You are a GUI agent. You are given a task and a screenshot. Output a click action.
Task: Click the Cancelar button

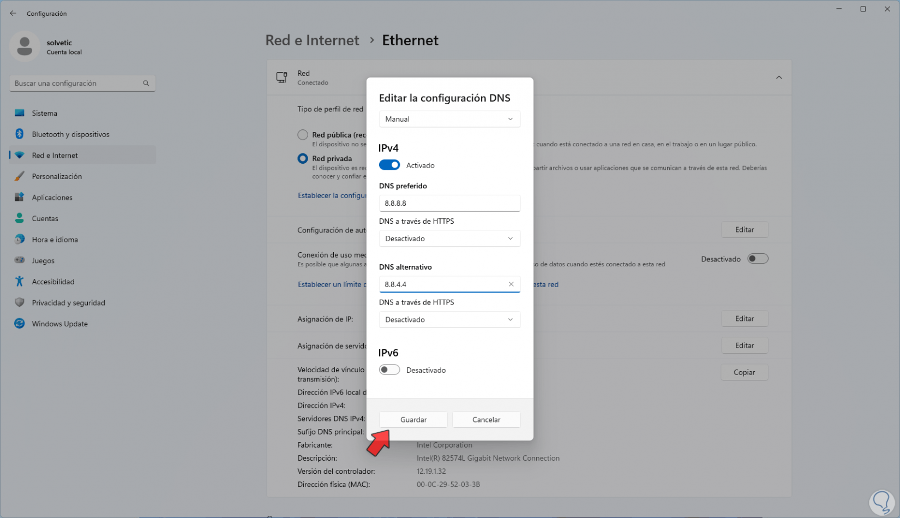(486, 420)
